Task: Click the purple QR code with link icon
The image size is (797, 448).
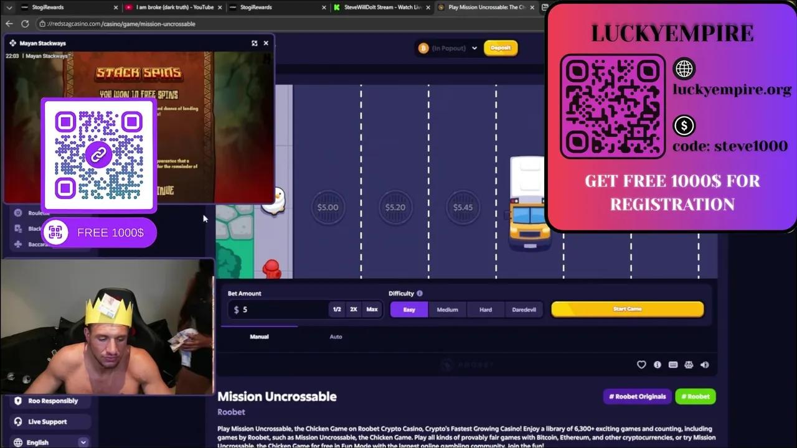Action: point(99,154)
